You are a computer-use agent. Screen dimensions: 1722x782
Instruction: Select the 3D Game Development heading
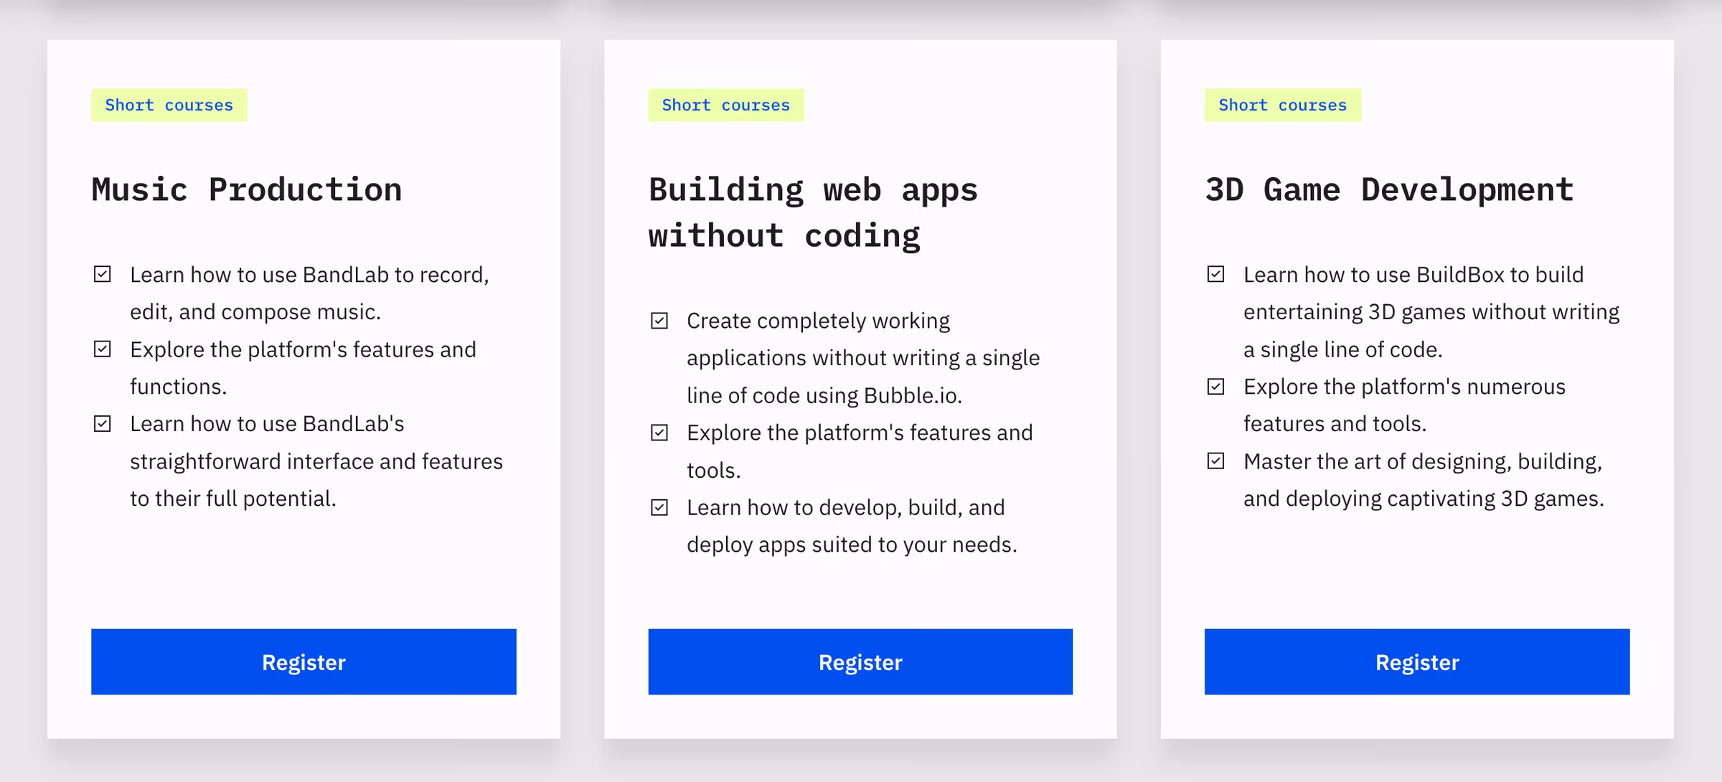(x=1389, y=190)
